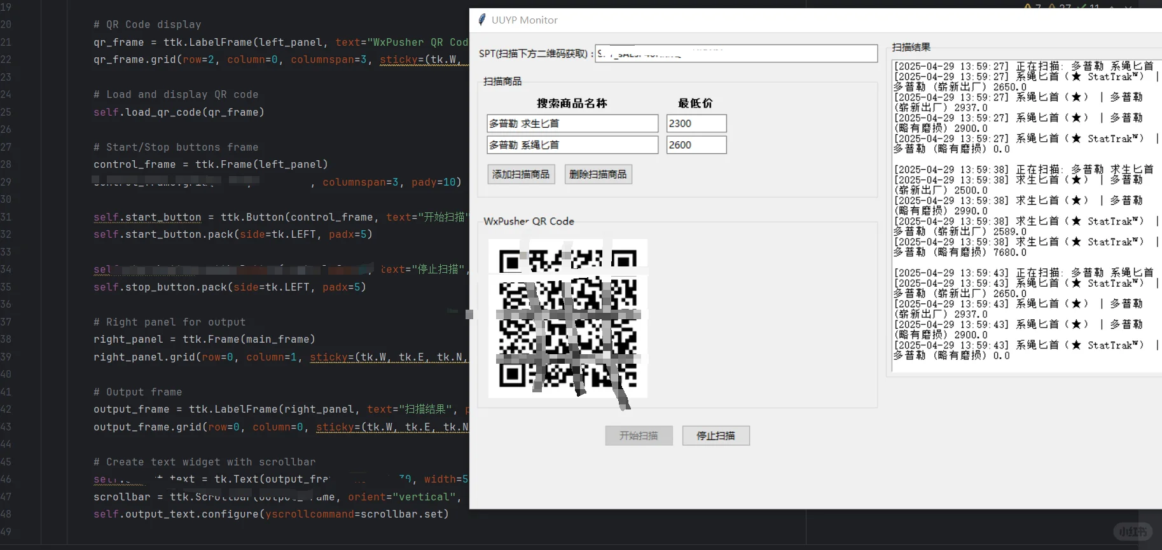Click the 'self.start_button.pack' code line
Screen dimensions: 1162x550
(x=233, y=235)
